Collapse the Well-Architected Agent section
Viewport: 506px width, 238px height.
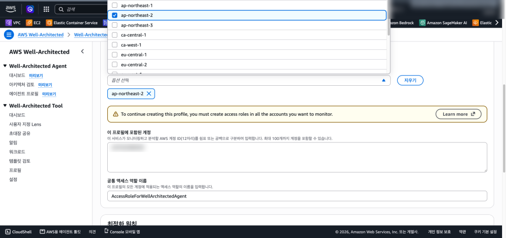[5, 66]
